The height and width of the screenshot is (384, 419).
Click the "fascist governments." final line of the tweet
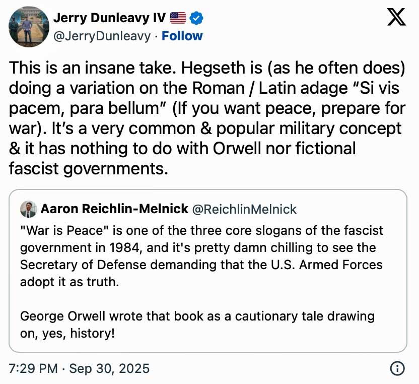point(88,167)
